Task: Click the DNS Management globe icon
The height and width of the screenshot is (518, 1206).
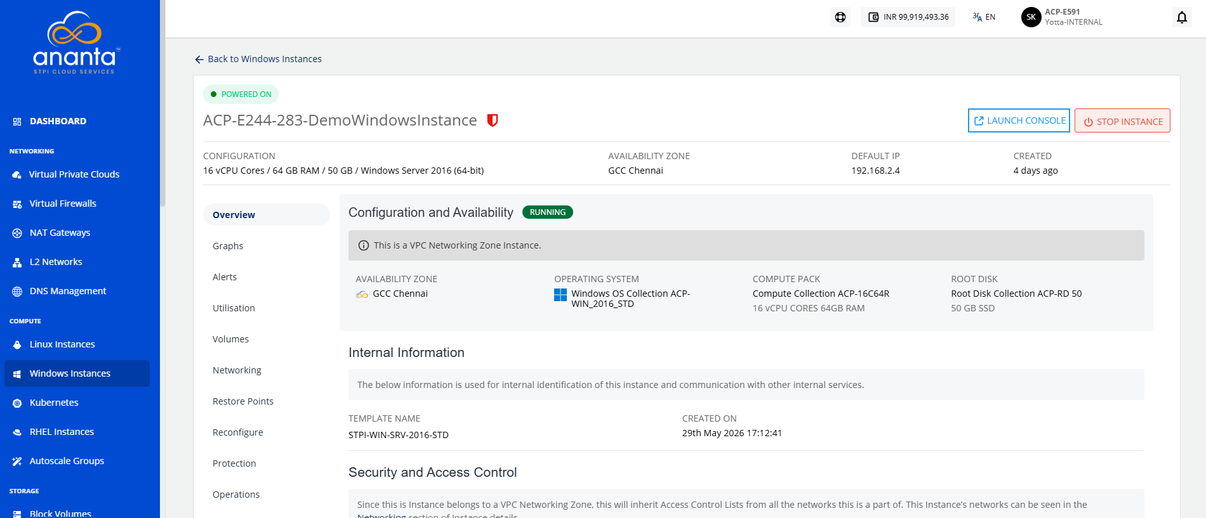Action: 17,291
